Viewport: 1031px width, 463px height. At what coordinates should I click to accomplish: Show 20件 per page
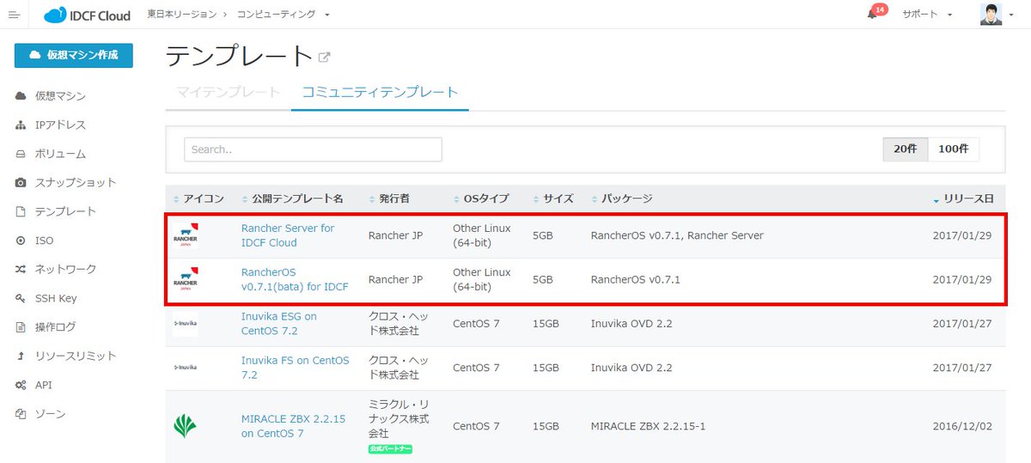[906, 149]
